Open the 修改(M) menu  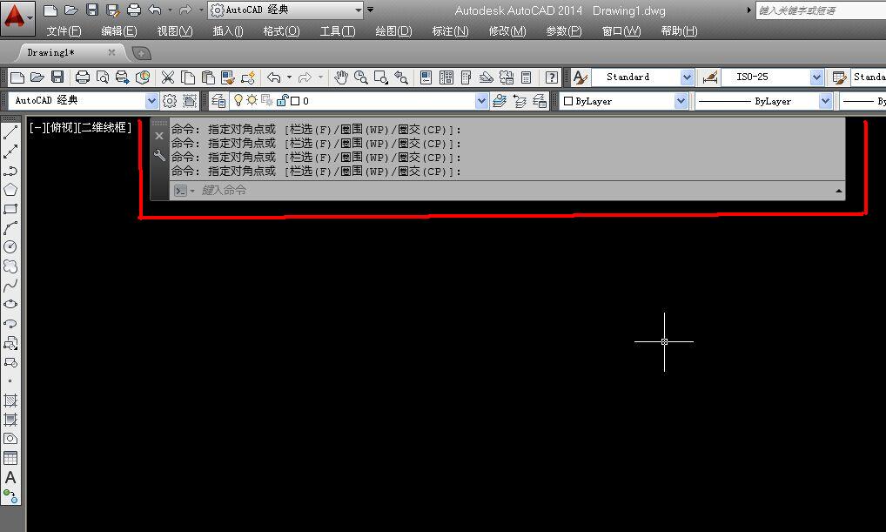507,31
